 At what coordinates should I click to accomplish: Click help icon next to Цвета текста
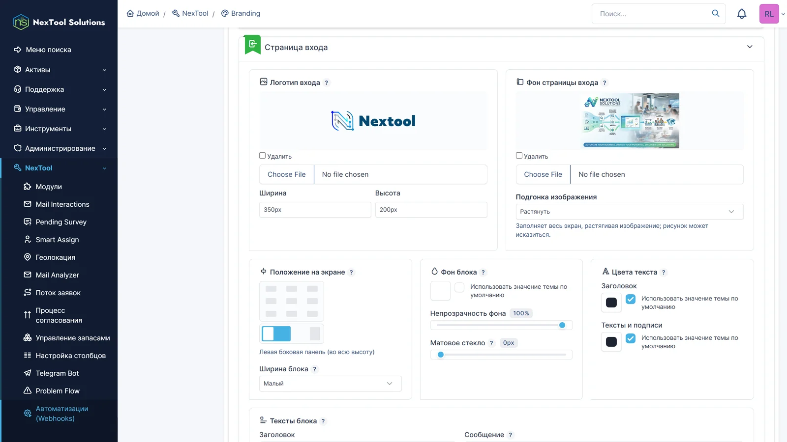tap(664, 273)
